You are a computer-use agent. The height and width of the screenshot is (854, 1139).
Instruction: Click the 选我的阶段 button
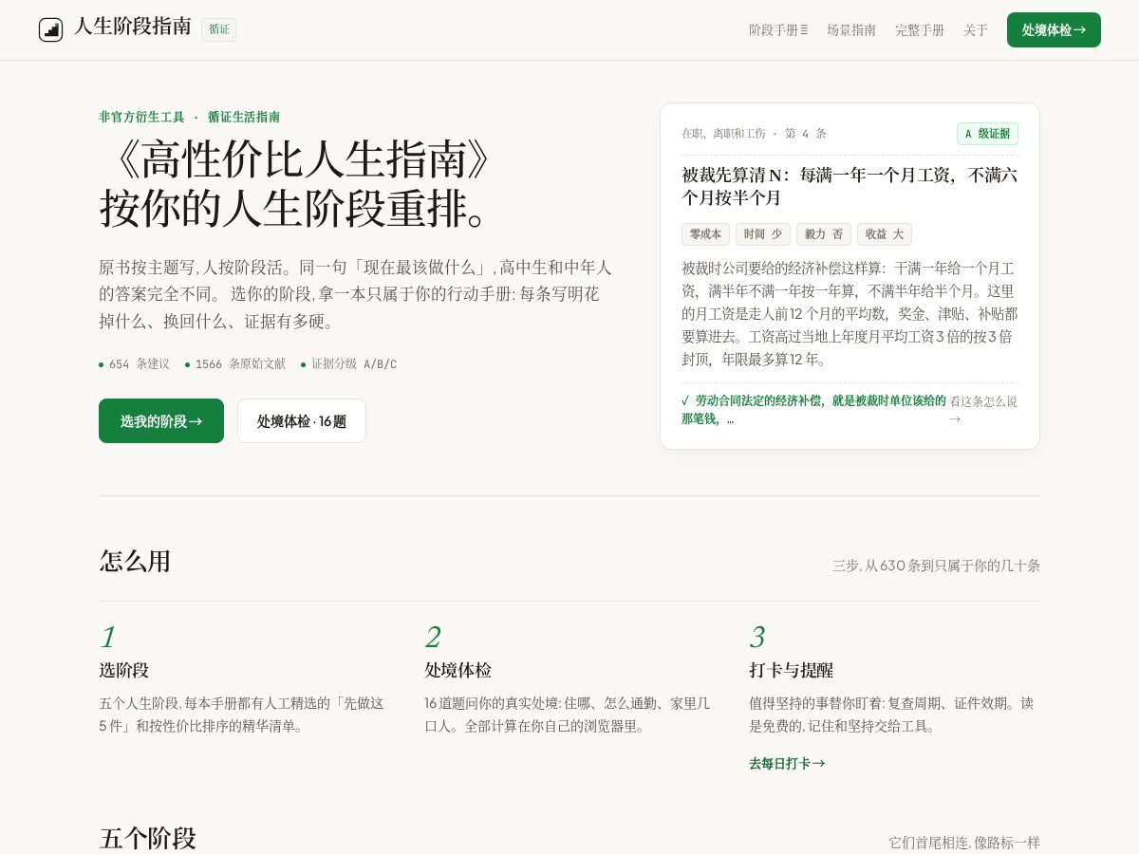click(161, 420)
